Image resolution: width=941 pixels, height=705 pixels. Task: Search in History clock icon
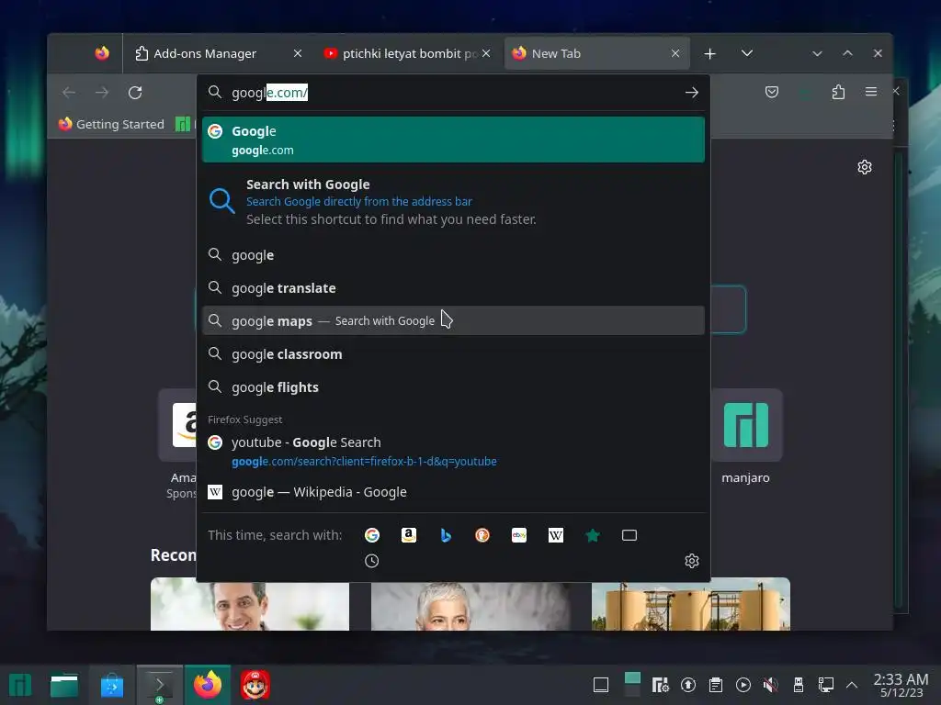click(x=372, y=561)
